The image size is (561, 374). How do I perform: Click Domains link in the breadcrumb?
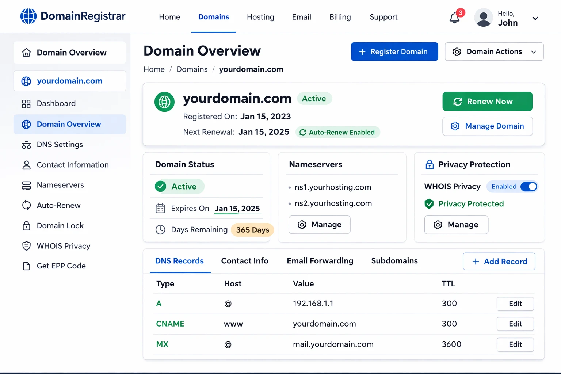(192, 69)
